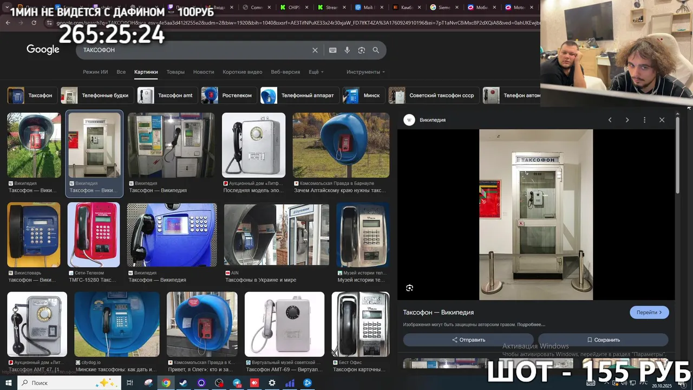
Task: Open the Таксофоны в Украине и мире thumbnail
Action: click(277, 235)
